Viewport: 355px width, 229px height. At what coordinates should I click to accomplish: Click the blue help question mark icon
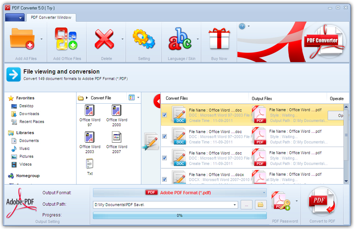(x=242, y=26)
